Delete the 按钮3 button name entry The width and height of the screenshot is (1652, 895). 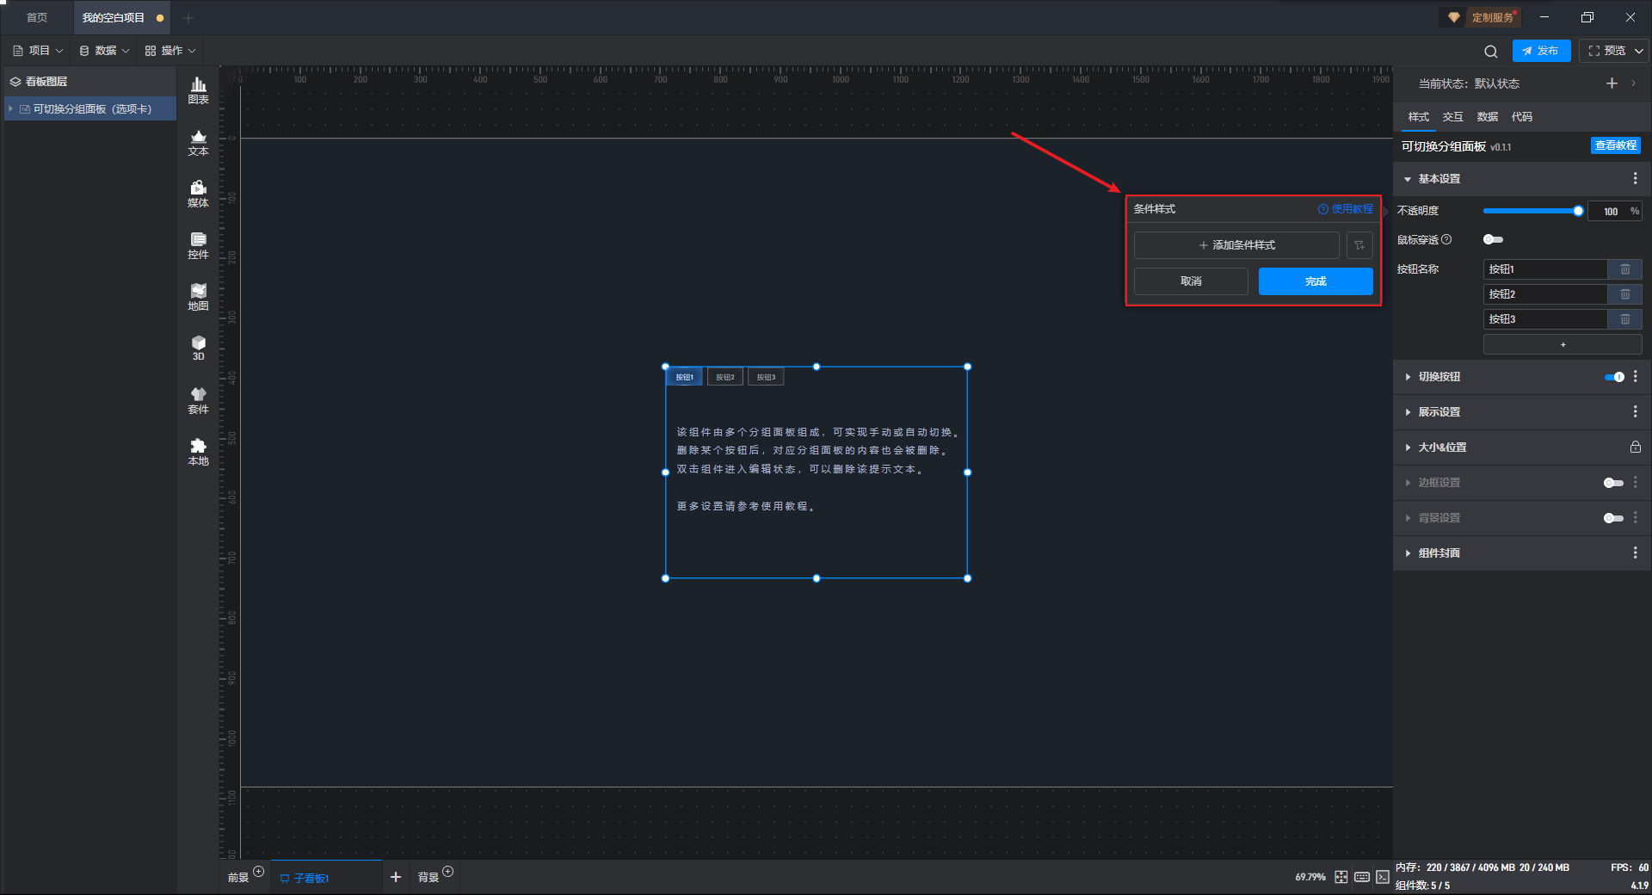click(x=1625, y=319)
